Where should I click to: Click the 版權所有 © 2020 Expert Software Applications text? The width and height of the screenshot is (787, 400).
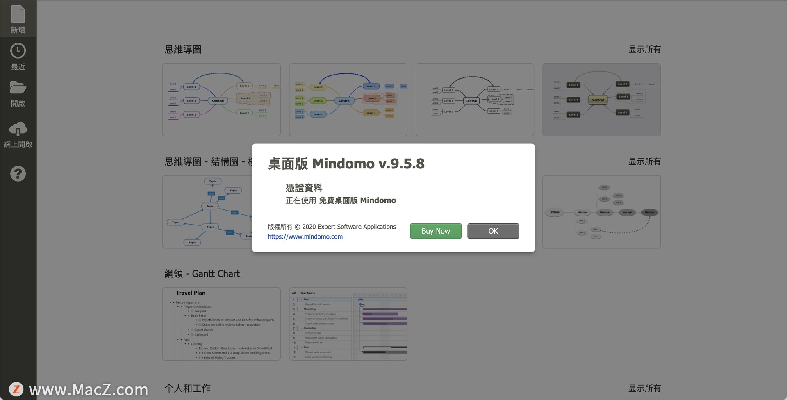pyautogui.click(x=332, y=227)
